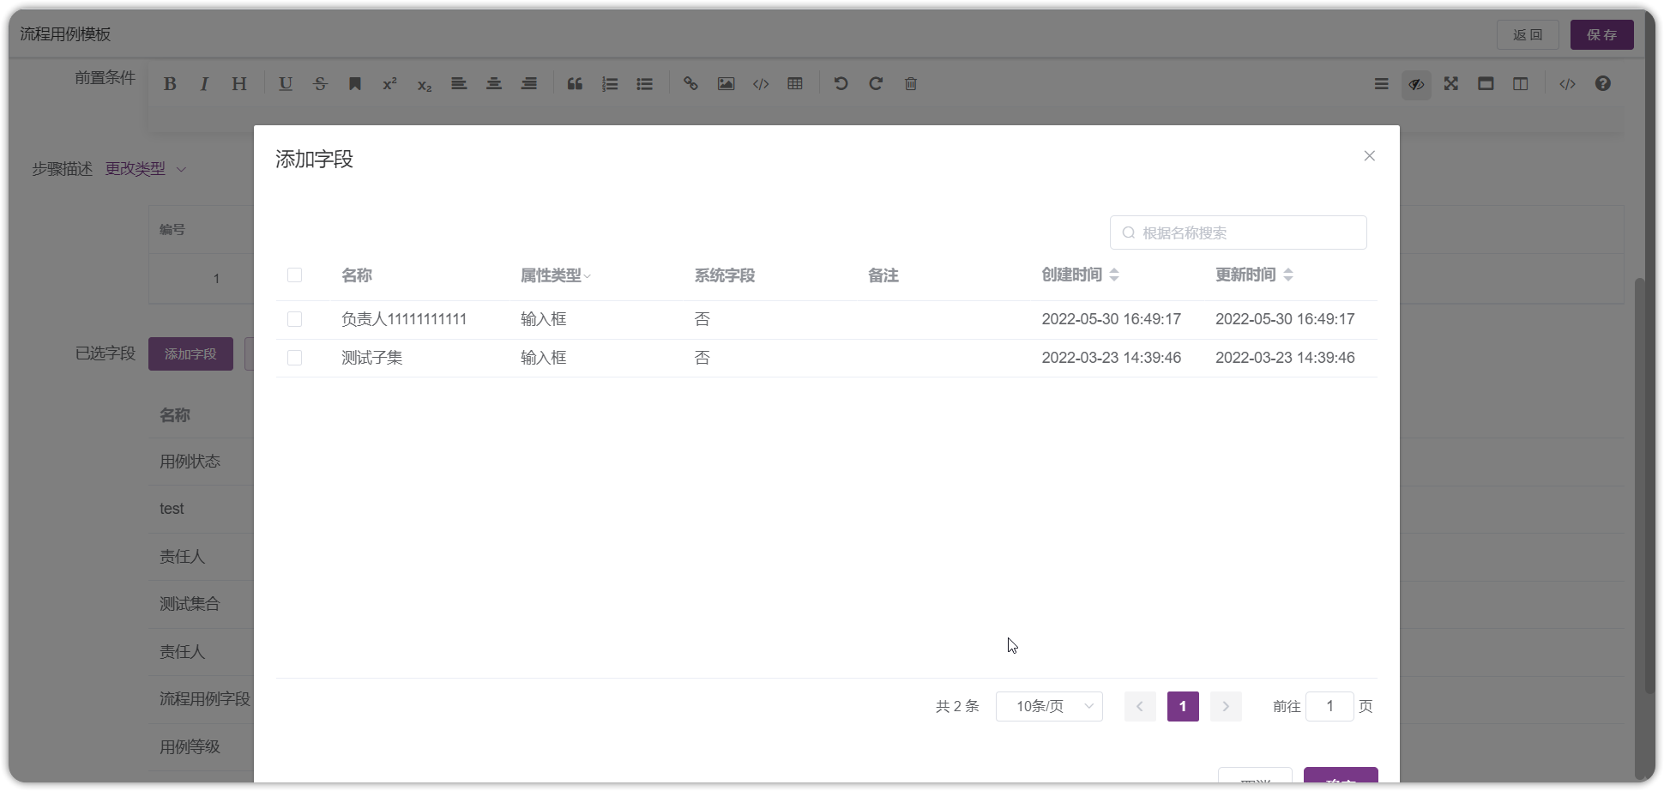The image size is (1664, 791).
Task: Insert a table in the editor
Action: click(x=795, y=84)
